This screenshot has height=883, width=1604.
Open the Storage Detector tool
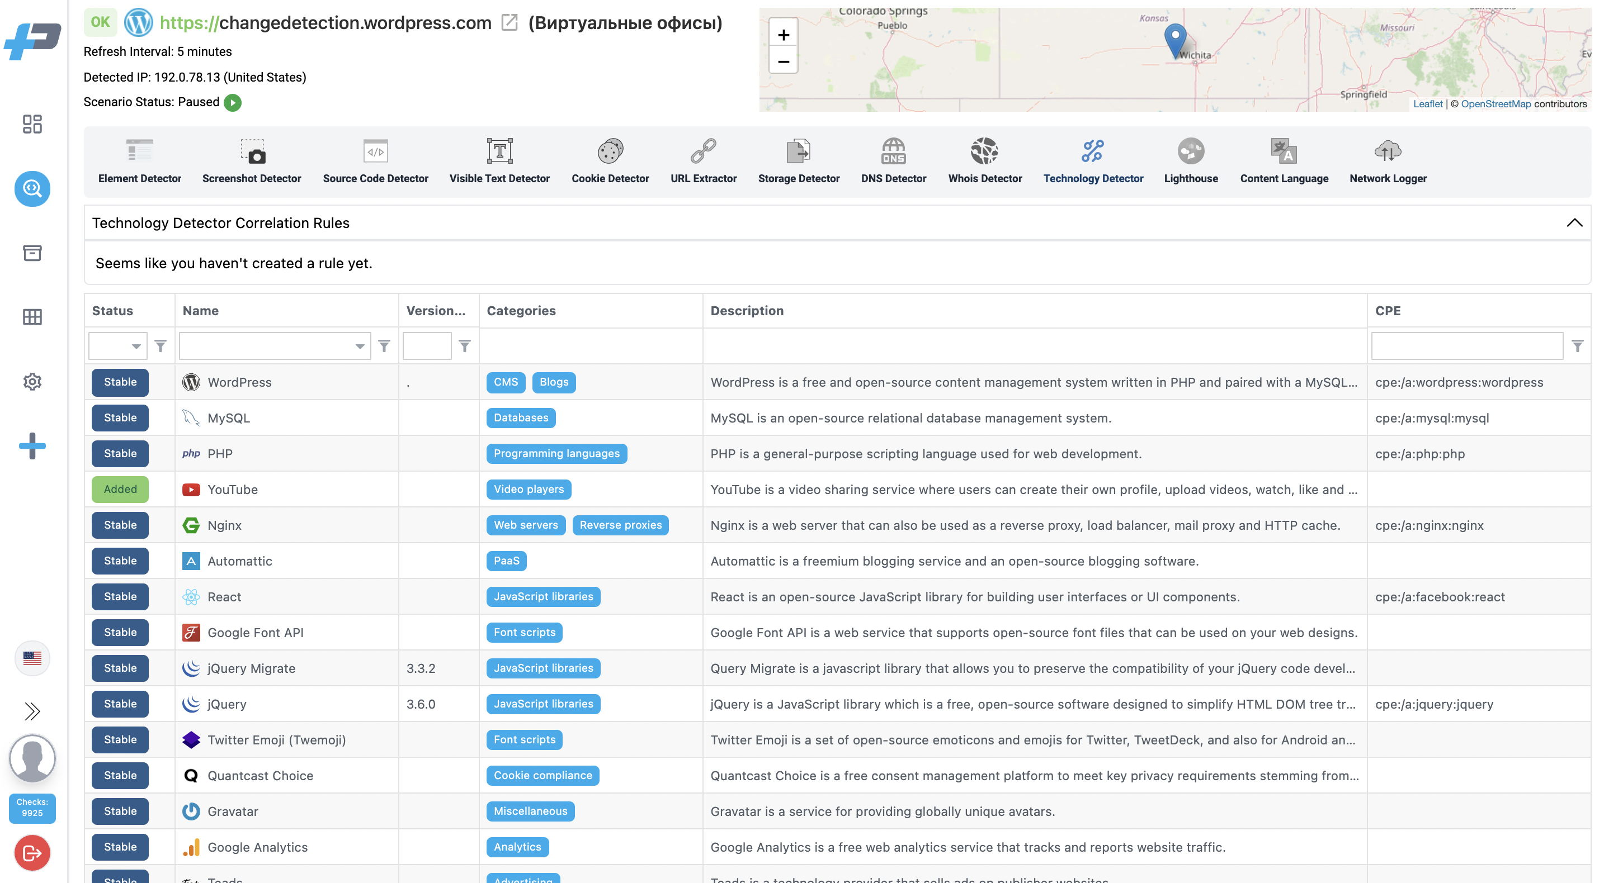[x=799, y=162]
